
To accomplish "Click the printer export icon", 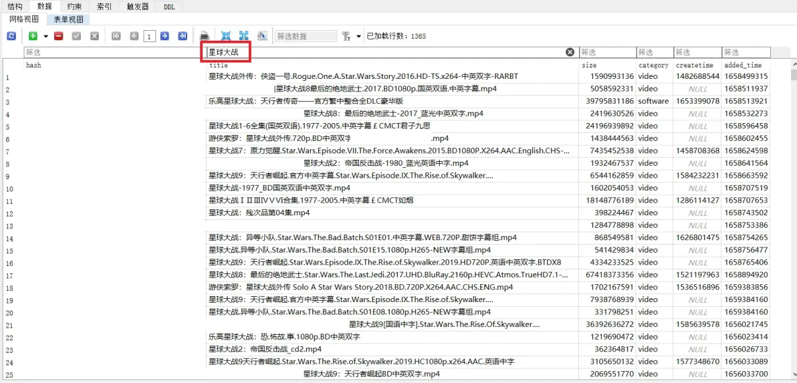I will coord(205,36).
